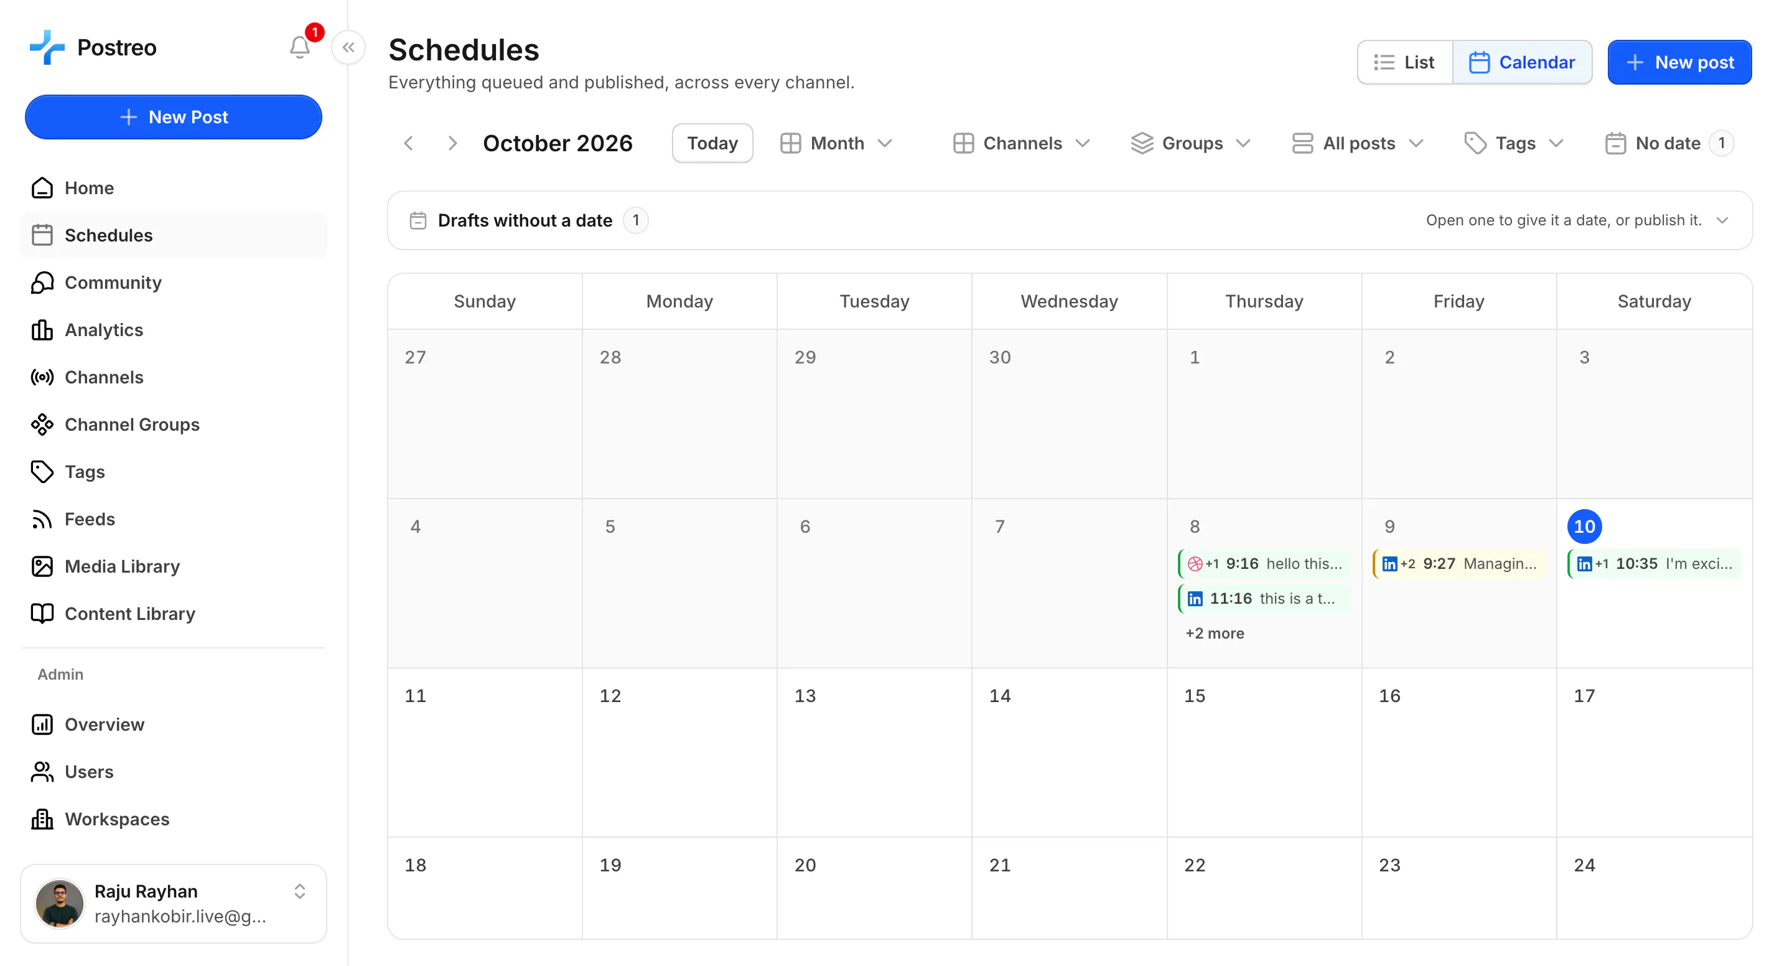The width and height of the screenshot is (1792, 966).
Task: Toggle the No date filter
Action: tap(1668, 143)
